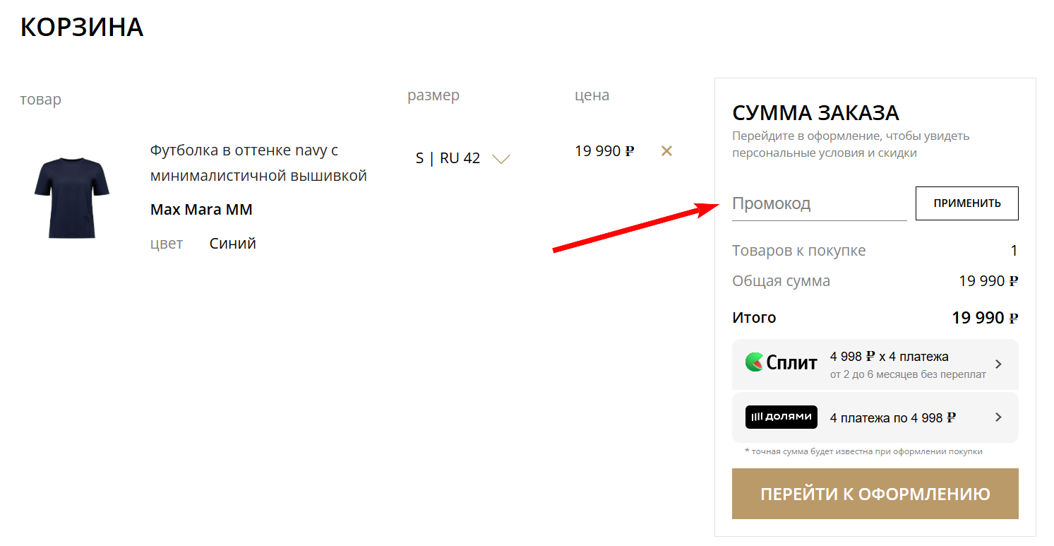The width and height of the screenshot is (1054, 546).
Task: Click the Долями logo icon
Action: pos(781,417)
